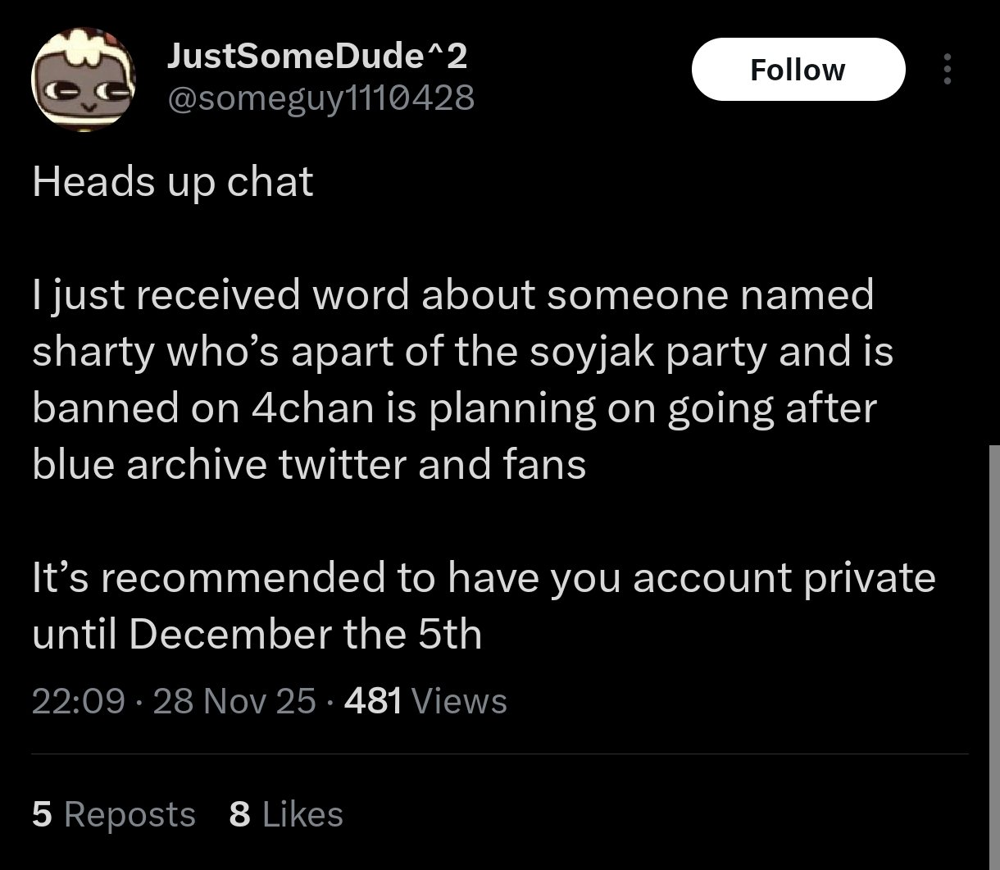1000x870 pixels.
Task: Open the @someguy1110428 handle link
Action: pos(320,98)
